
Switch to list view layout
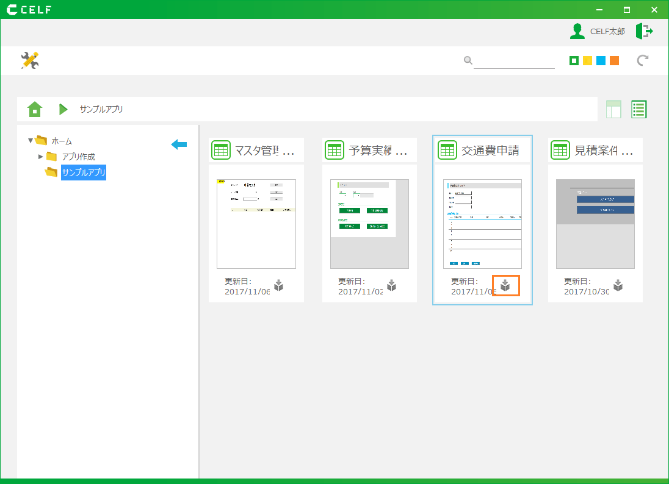(639, 109)
